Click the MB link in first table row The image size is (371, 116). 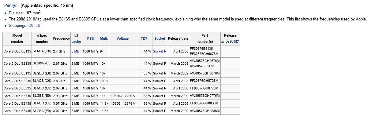tap(77, 51)
